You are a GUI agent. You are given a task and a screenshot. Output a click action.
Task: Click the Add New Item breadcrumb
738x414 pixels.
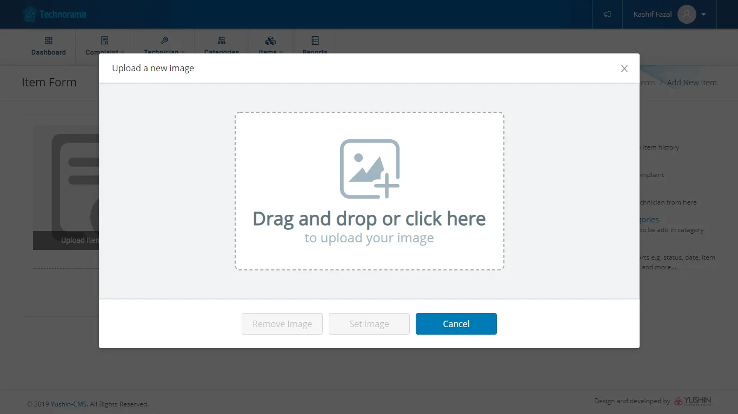click(x=692, y=83)
